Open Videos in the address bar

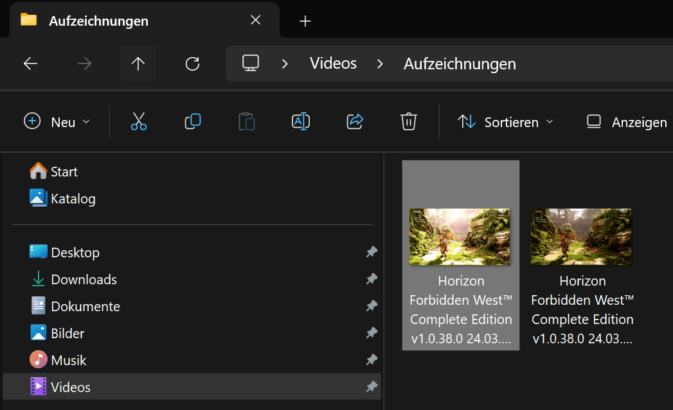[x=333, y=64]
